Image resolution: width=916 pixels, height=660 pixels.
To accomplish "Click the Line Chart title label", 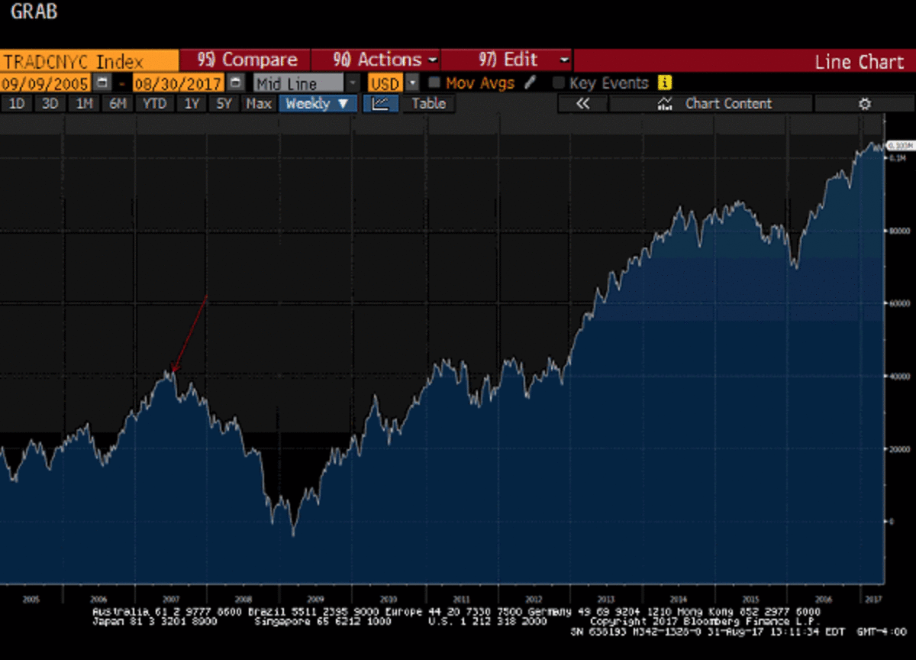I will (859, 62).
